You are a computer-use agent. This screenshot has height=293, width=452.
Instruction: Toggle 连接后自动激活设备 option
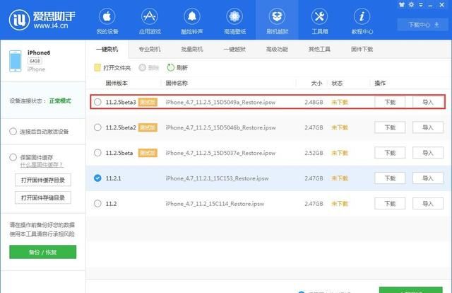[13, 132]
